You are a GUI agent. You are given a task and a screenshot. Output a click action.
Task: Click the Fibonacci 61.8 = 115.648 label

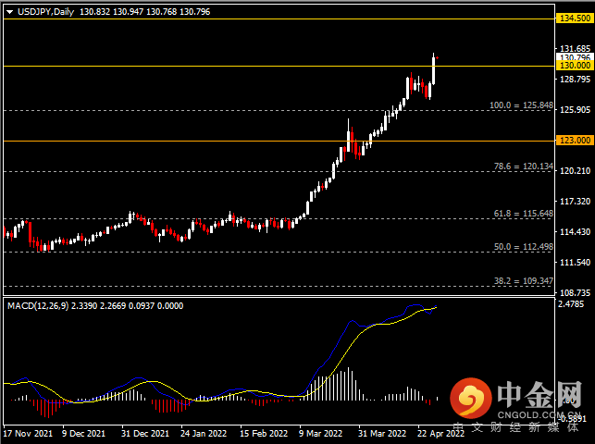click(523, 214)
